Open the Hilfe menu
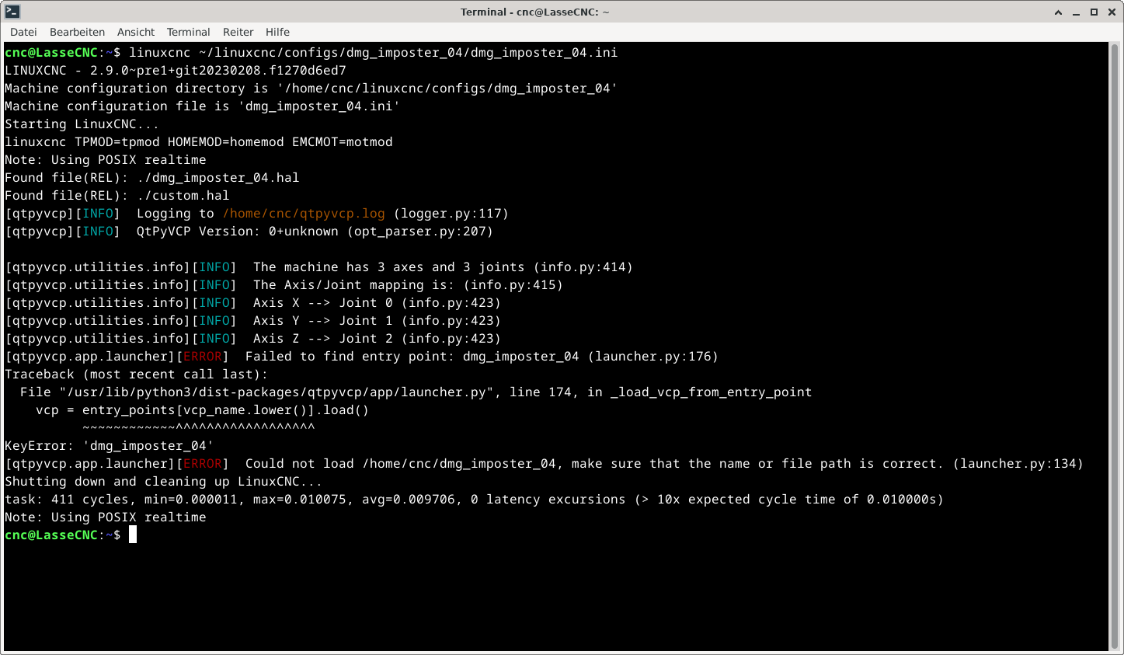Viewport: 1124px width, 655px height. pos(277,32)
